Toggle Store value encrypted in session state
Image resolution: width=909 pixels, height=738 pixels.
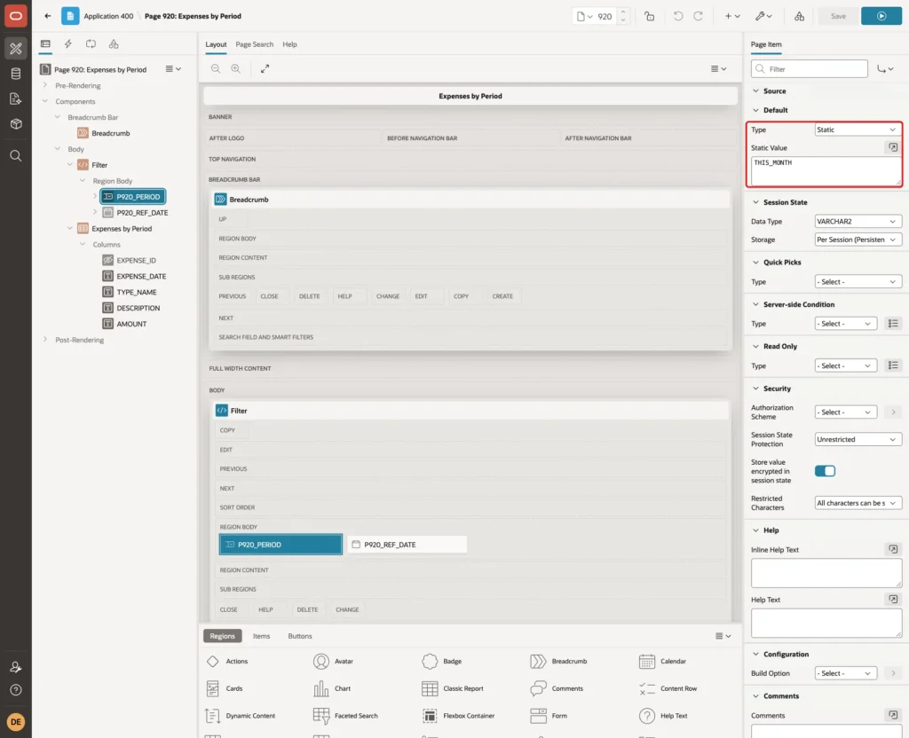point(825,471)
